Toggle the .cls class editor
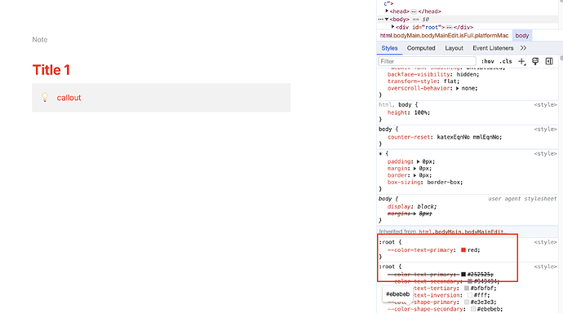The height and width of the screenshot is (313, 563). pos(506,61)
